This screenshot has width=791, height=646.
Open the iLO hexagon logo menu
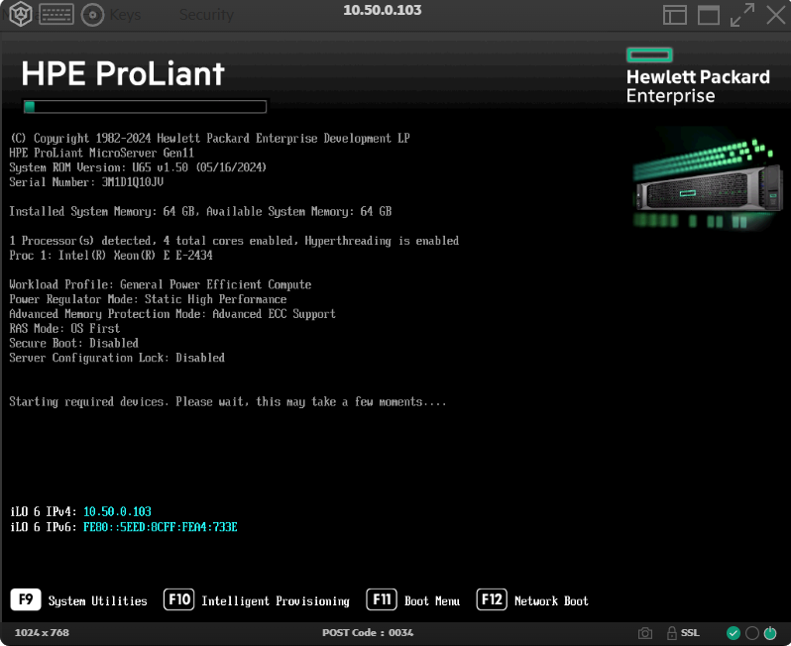coord(21,14)
